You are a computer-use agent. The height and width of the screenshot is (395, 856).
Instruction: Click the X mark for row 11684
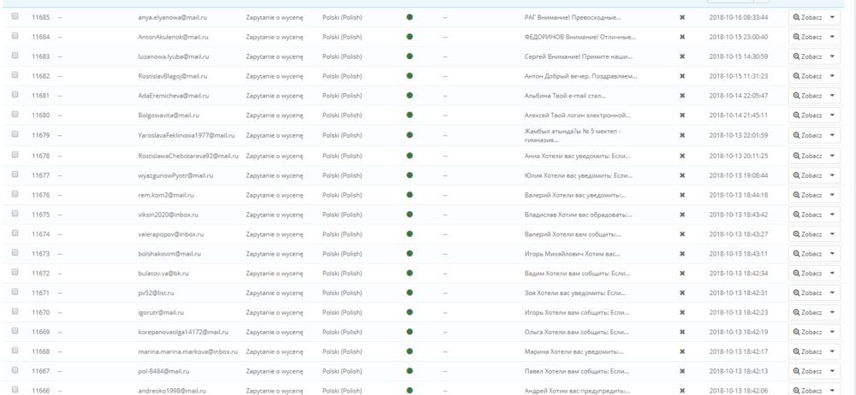point(682,37)
